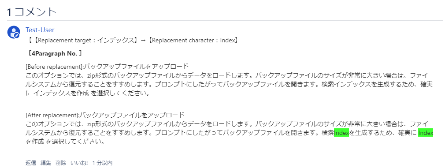This screenshot has height=168, width=445.
Task: Open the 1分以内 timestamp link
Action: [x=103, y=163]
